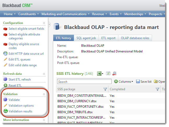This screenshot has height=127, width=169.
Task: Select the BBDW_FACT_OPPORTUNITY.dtsx row
Action: tap(110, 107)
